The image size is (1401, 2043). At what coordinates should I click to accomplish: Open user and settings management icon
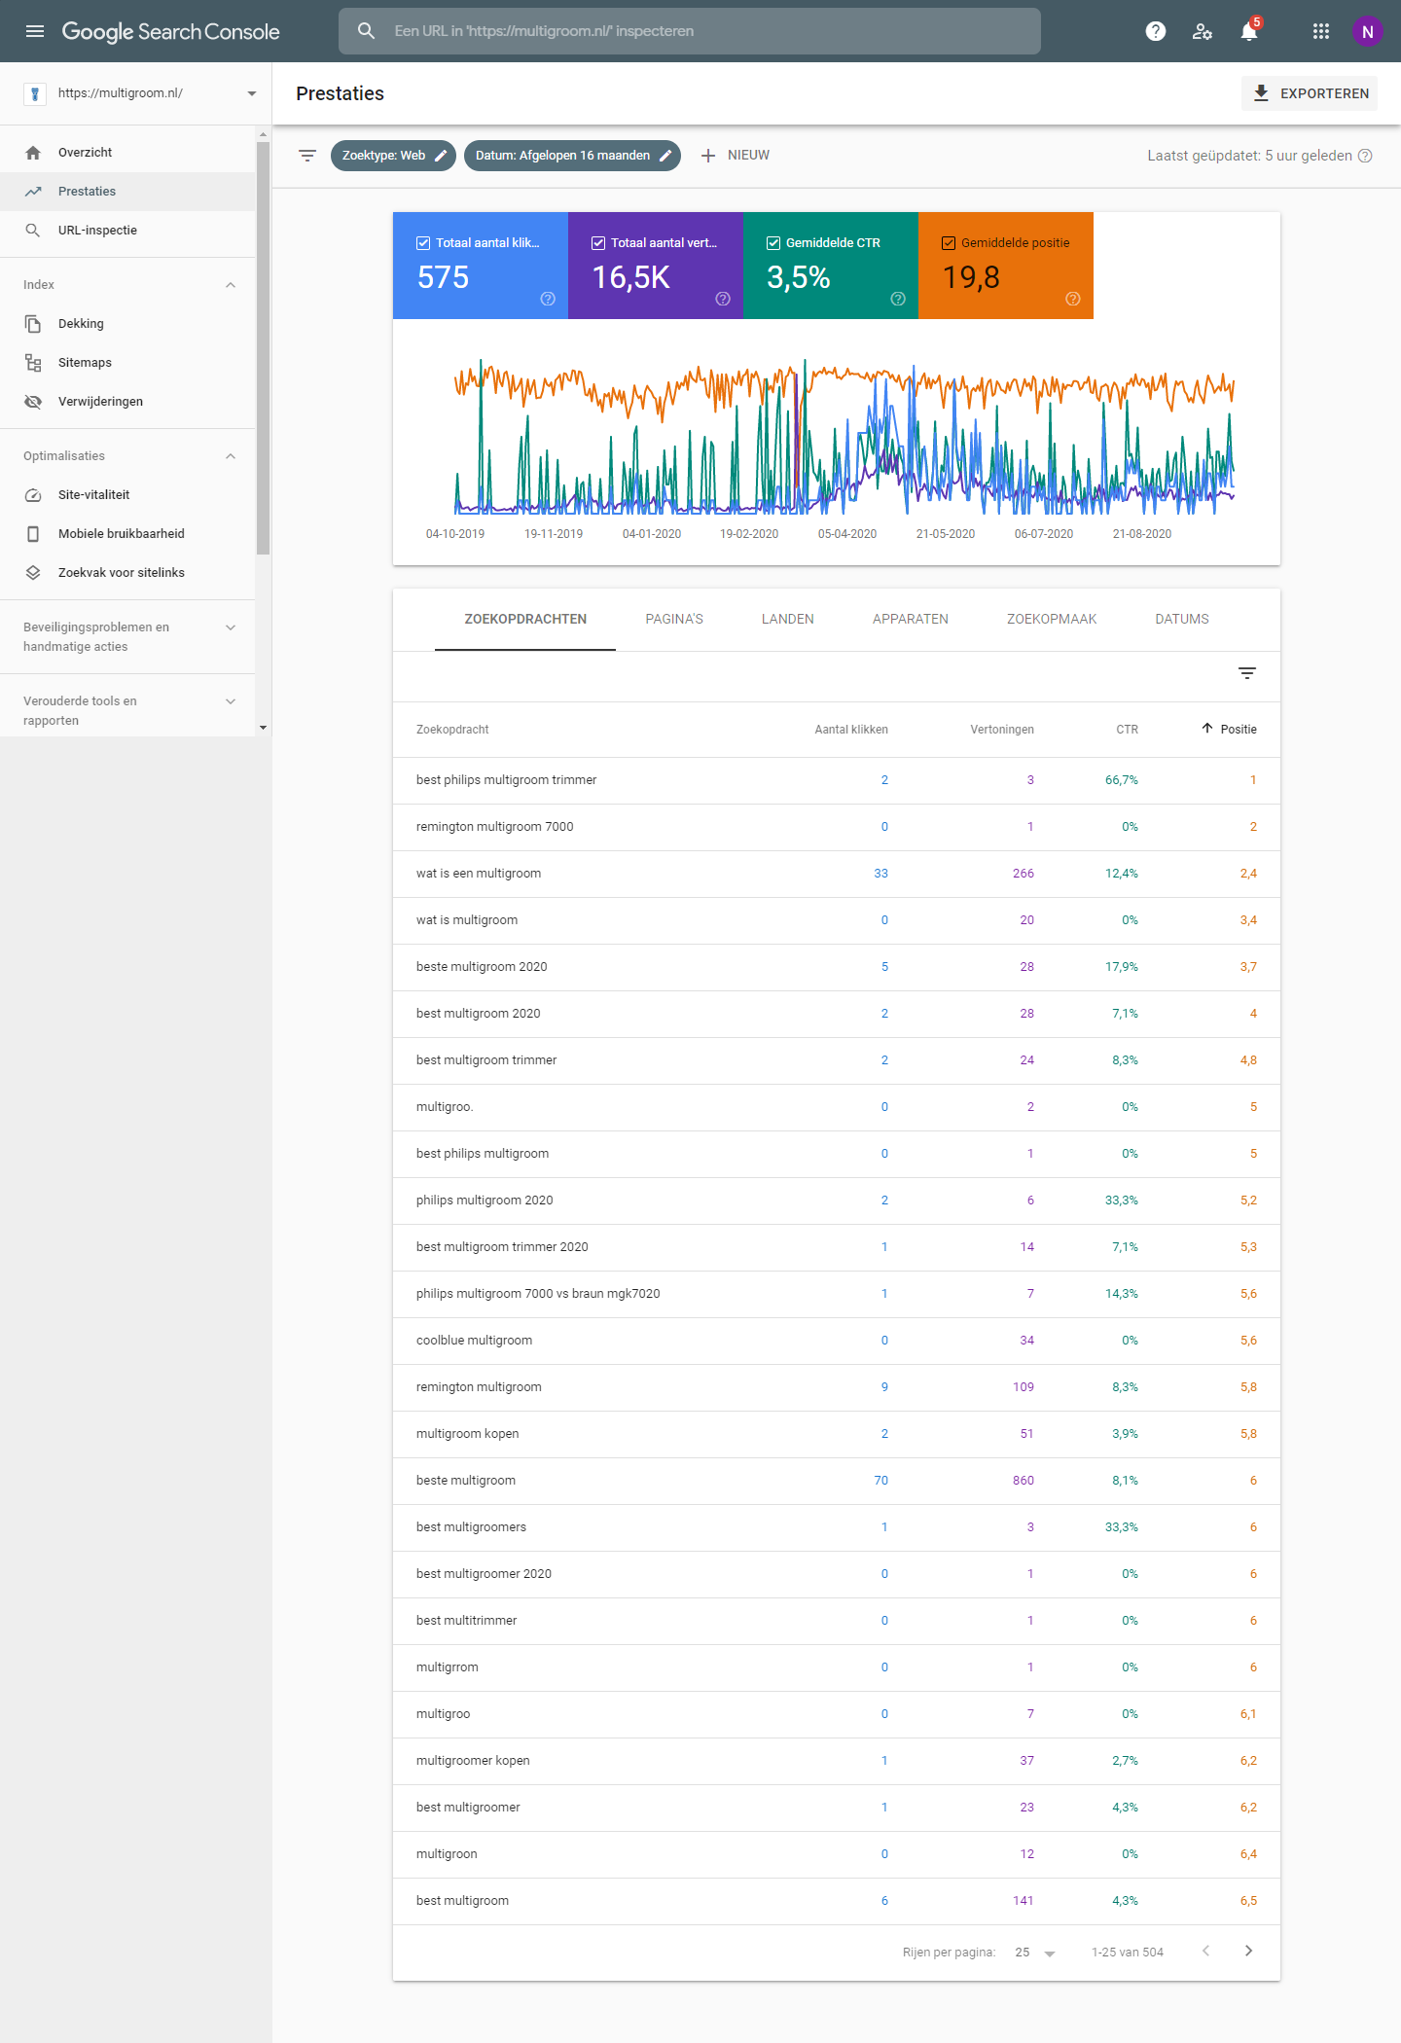click(1203, 31)
